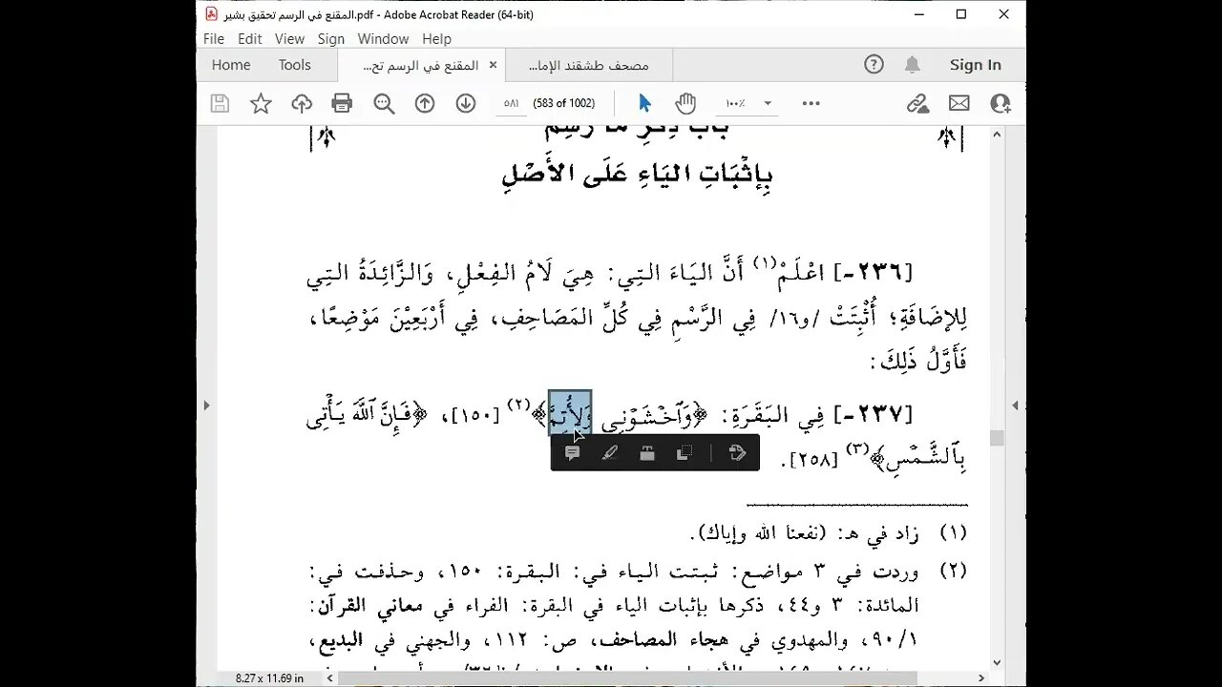
Task: Click the scroll up arrow of vertical scrollbar
Action: point(997,134)
